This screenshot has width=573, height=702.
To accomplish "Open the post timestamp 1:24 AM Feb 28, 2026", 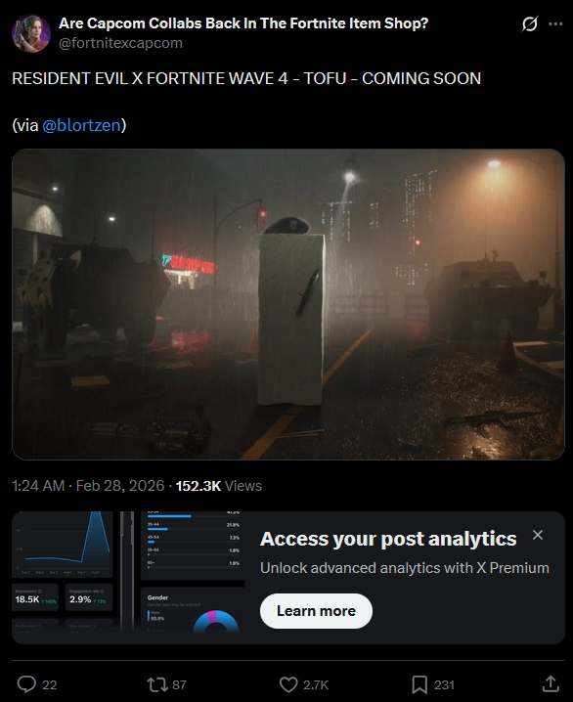I will pos(88,486).
